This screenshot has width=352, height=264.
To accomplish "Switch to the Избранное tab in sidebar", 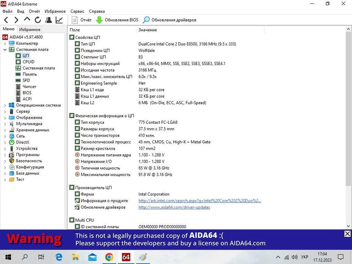I will click(x=30, y=29).
